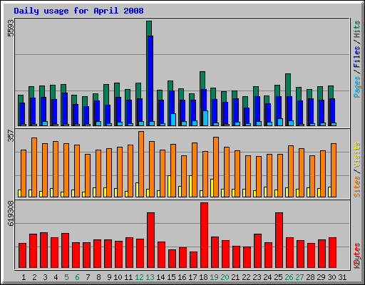This screenshot has height=285, width=365.
Task: Click day 9 on the x-axis
Action: pyautogui.click(x=109, y=277)
